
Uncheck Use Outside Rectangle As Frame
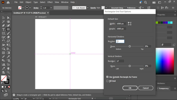[x=107, y=77]
